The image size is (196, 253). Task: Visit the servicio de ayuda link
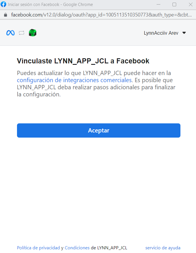(163, 248)
